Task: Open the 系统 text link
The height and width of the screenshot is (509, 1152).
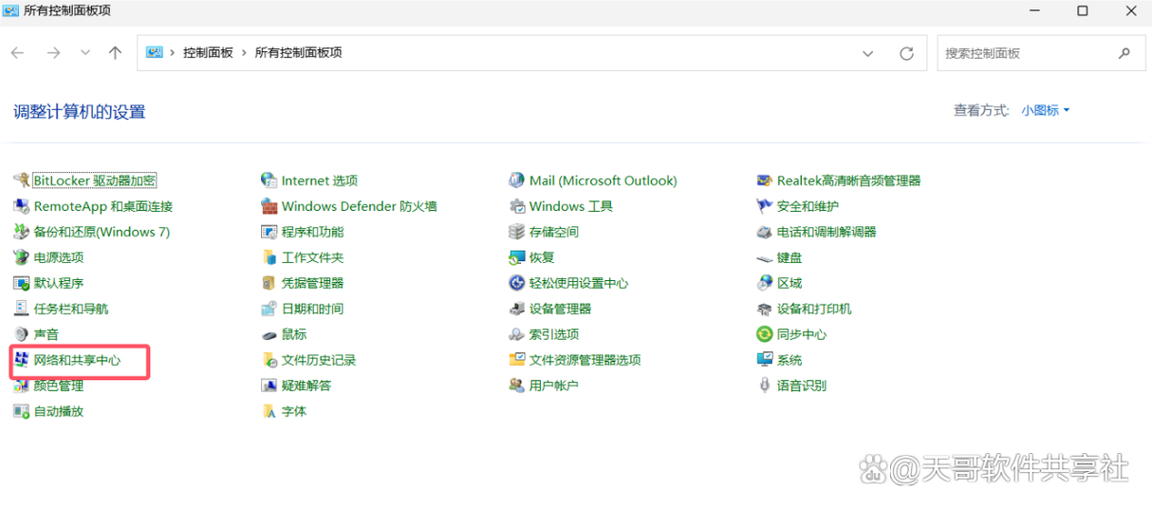Action: pos(790,360)
